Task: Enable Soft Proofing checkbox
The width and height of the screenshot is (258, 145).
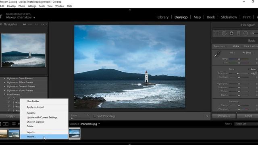Action: [x=95, y=116]
